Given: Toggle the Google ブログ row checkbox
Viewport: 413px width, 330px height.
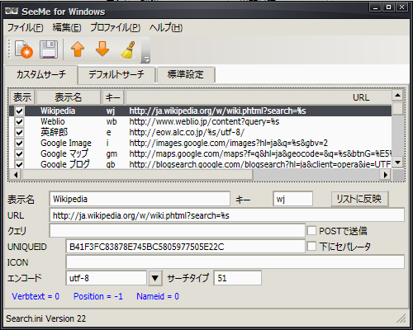Looking at the screenshot, I should click(19, 164).
